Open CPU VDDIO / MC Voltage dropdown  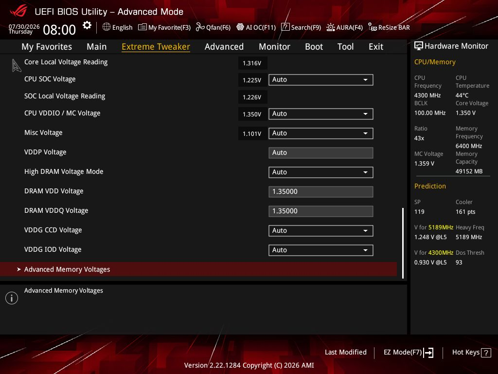[321, 114]
